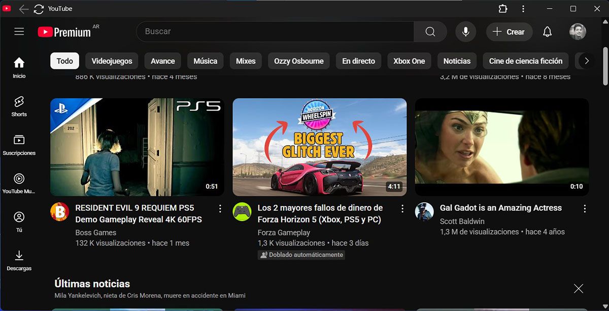
Task: Open Los 2 mayores fallos de dinero title
Action: [320, 214]
